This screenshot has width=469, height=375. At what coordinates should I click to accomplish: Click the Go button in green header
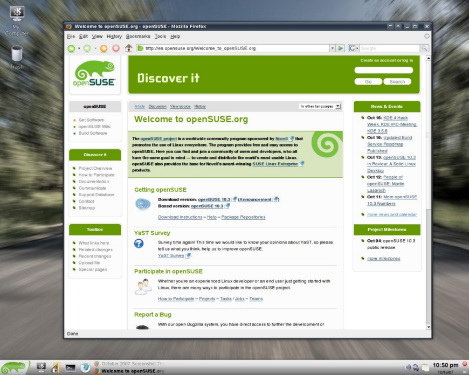tap(368, 82)
